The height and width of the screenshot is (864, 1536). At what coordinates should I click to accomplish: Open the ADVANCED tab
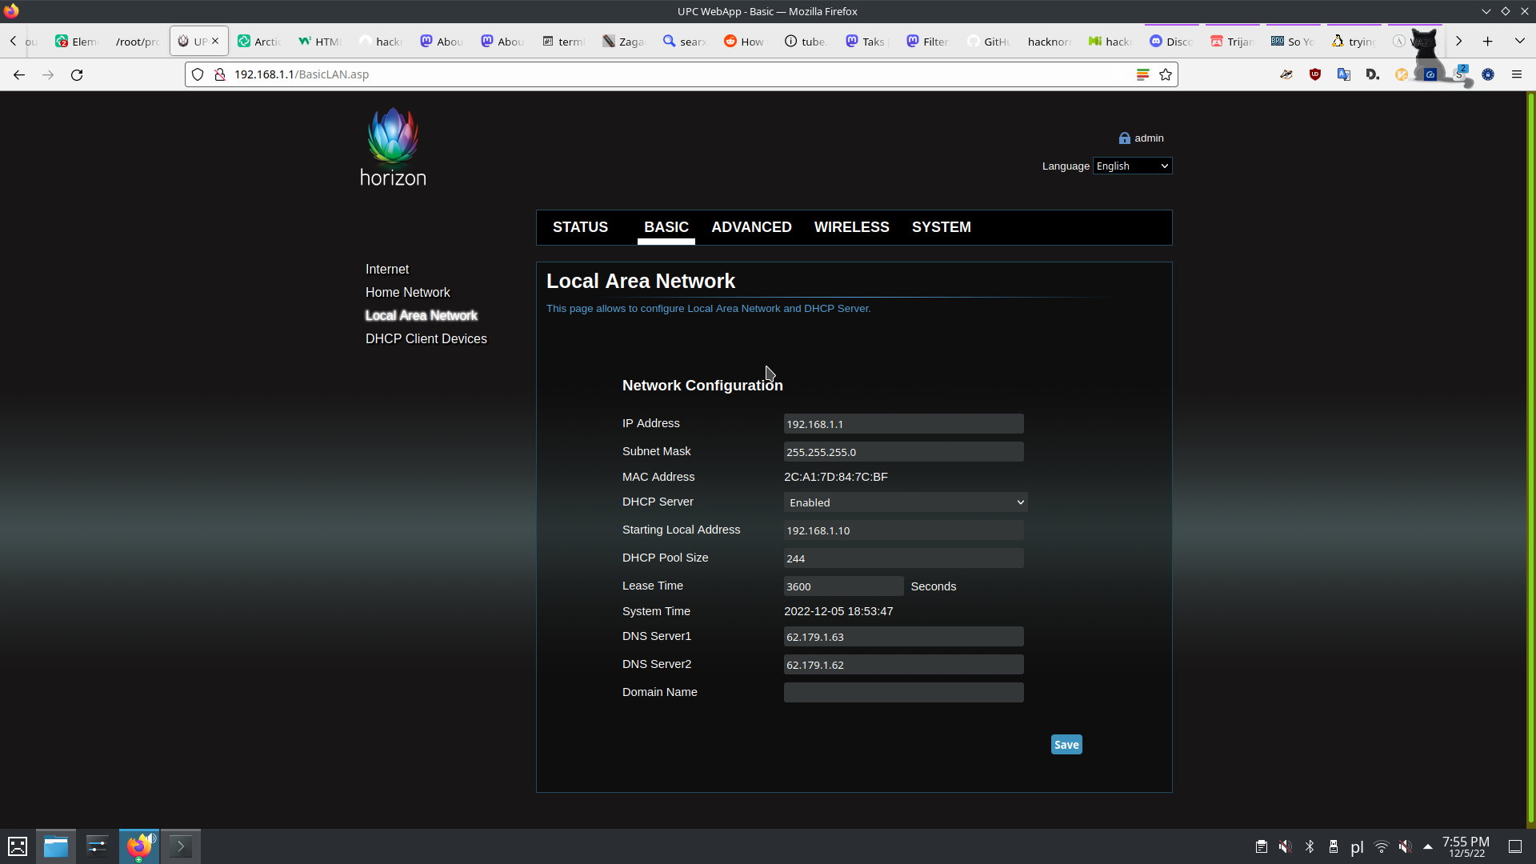(752, 227)
